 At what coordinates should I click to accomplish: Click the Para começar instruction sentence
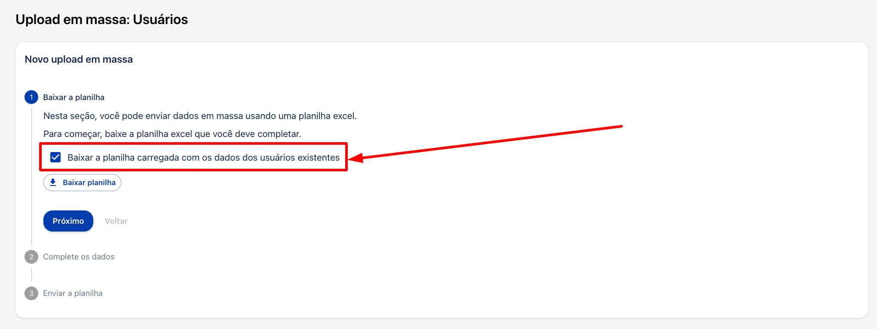(x=172, y=134)
